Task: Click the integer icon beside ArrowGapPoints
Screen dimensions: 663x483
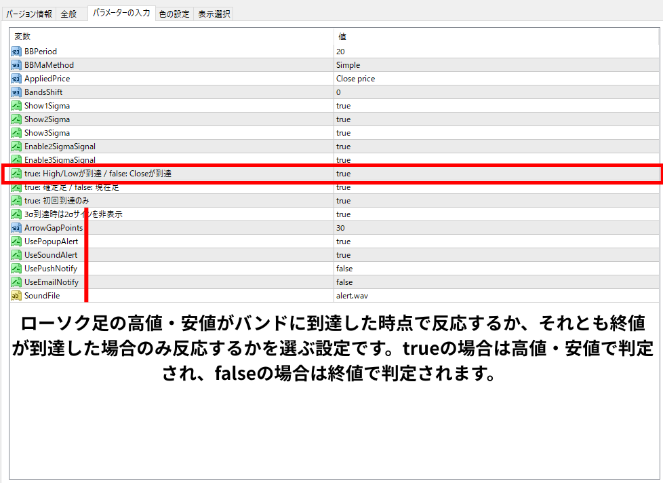Action: pyautogui.click(x=16, y=228)
